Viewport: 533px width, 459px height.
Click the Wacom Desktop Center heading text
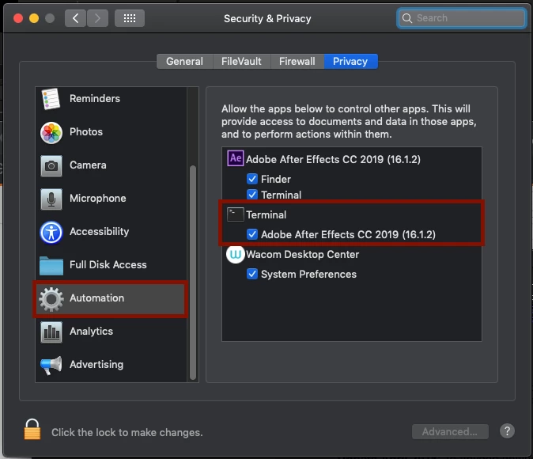coord(303,255)
